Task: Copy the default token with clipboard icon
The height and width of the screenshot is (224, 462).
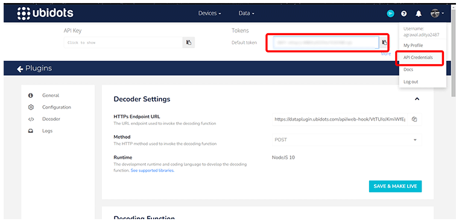Action: pyautogui.click(x=384, y=42)
